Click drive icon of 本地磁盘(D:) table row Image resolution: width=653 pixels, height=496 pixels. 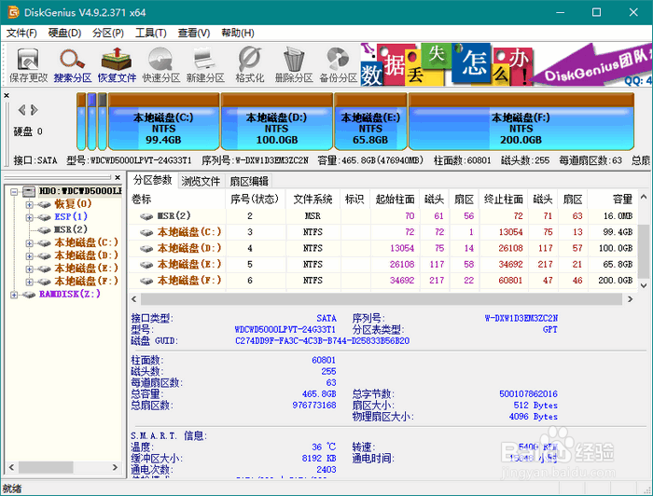(x=146, y=249)
